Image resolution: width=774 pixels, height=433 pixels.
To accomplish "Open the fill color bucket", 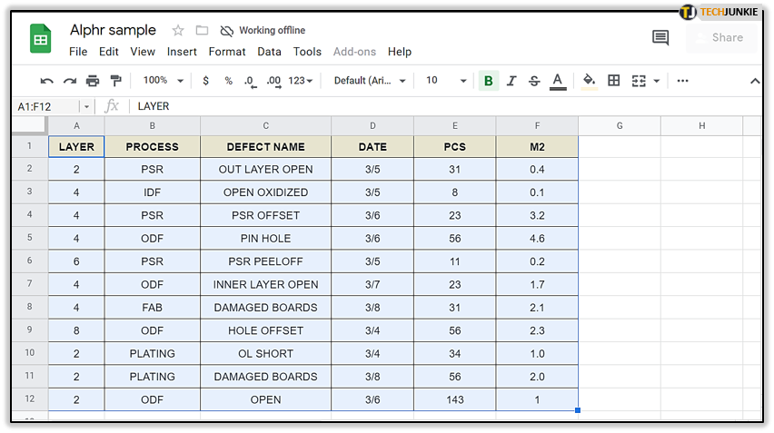I will pyautogui.click(x=589, y=81).
